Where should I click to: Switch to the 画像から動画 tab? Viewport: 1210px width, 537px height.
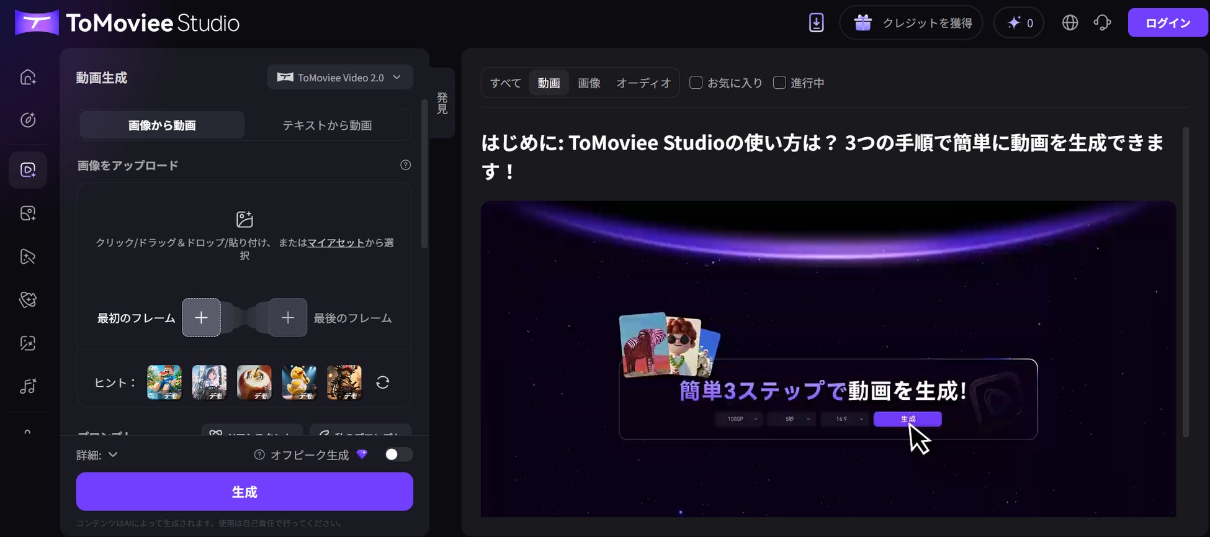(x=162, y=125)
